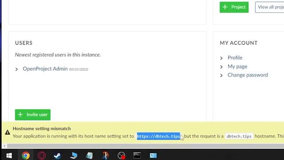Click the dbtech.tips code label in banner
The image size is (284, 160).
click(239, 136)
